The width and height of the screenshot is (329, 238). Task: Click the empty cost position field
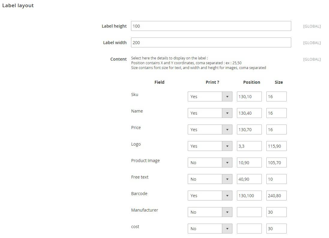tap(249, 229)
